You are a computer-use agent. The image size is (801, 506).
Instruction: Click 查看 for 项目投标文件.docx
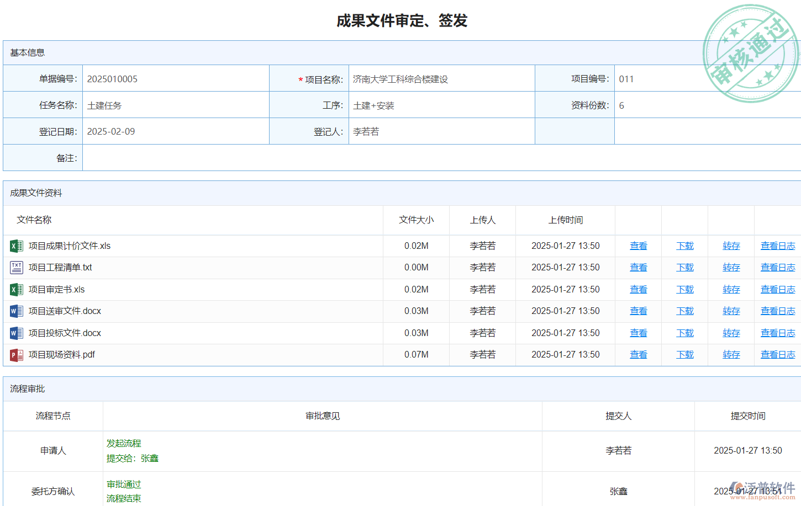[x=638, y=333]
